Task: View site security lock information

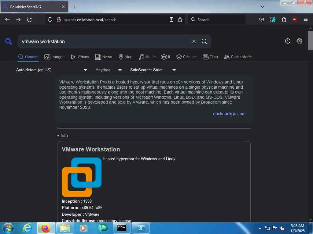Action: 58,20
